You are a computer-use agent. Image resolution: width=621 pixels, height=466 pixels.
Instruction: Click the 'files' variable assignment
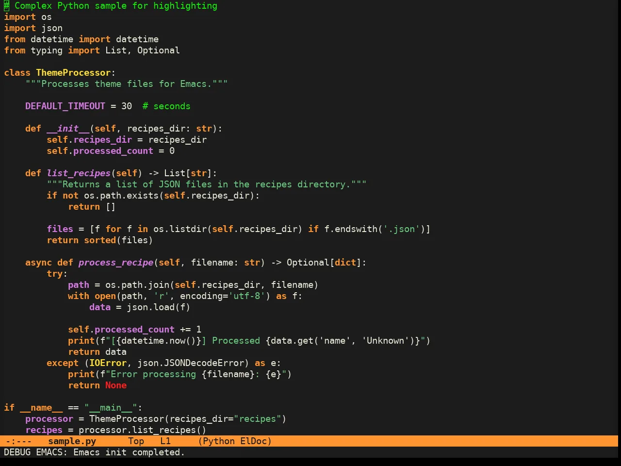(x=60, y=229)
